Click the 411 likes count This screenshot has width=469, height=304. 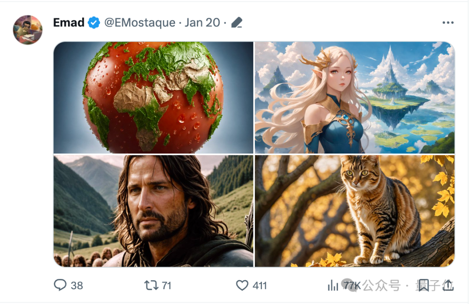point(260,285)
